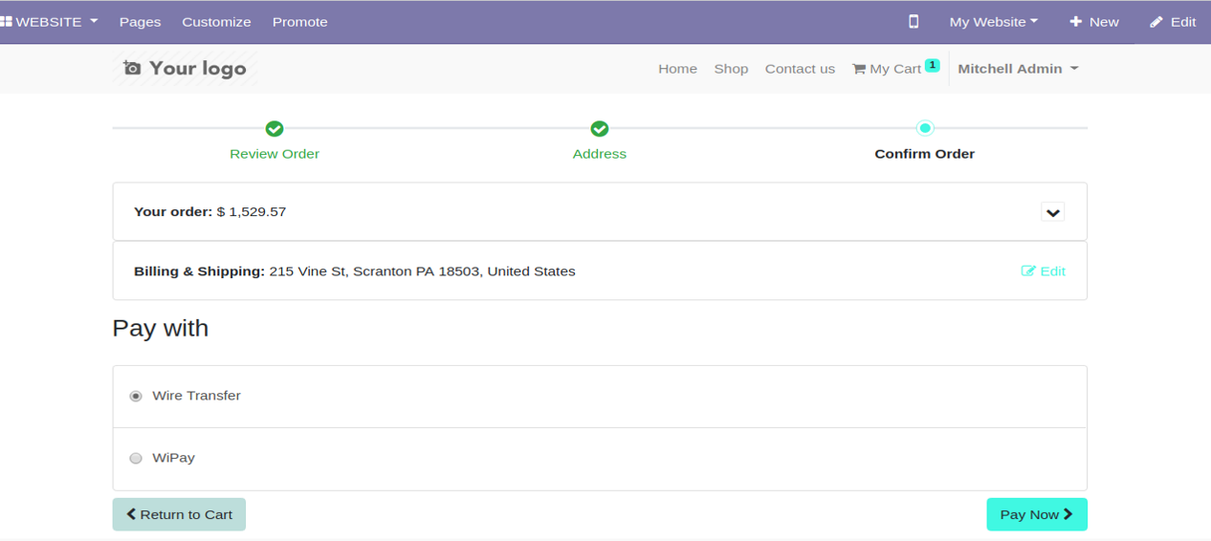Open the Promote menu
The width and height of the screenshot is (1211, 541).
[x=299, y=22]
